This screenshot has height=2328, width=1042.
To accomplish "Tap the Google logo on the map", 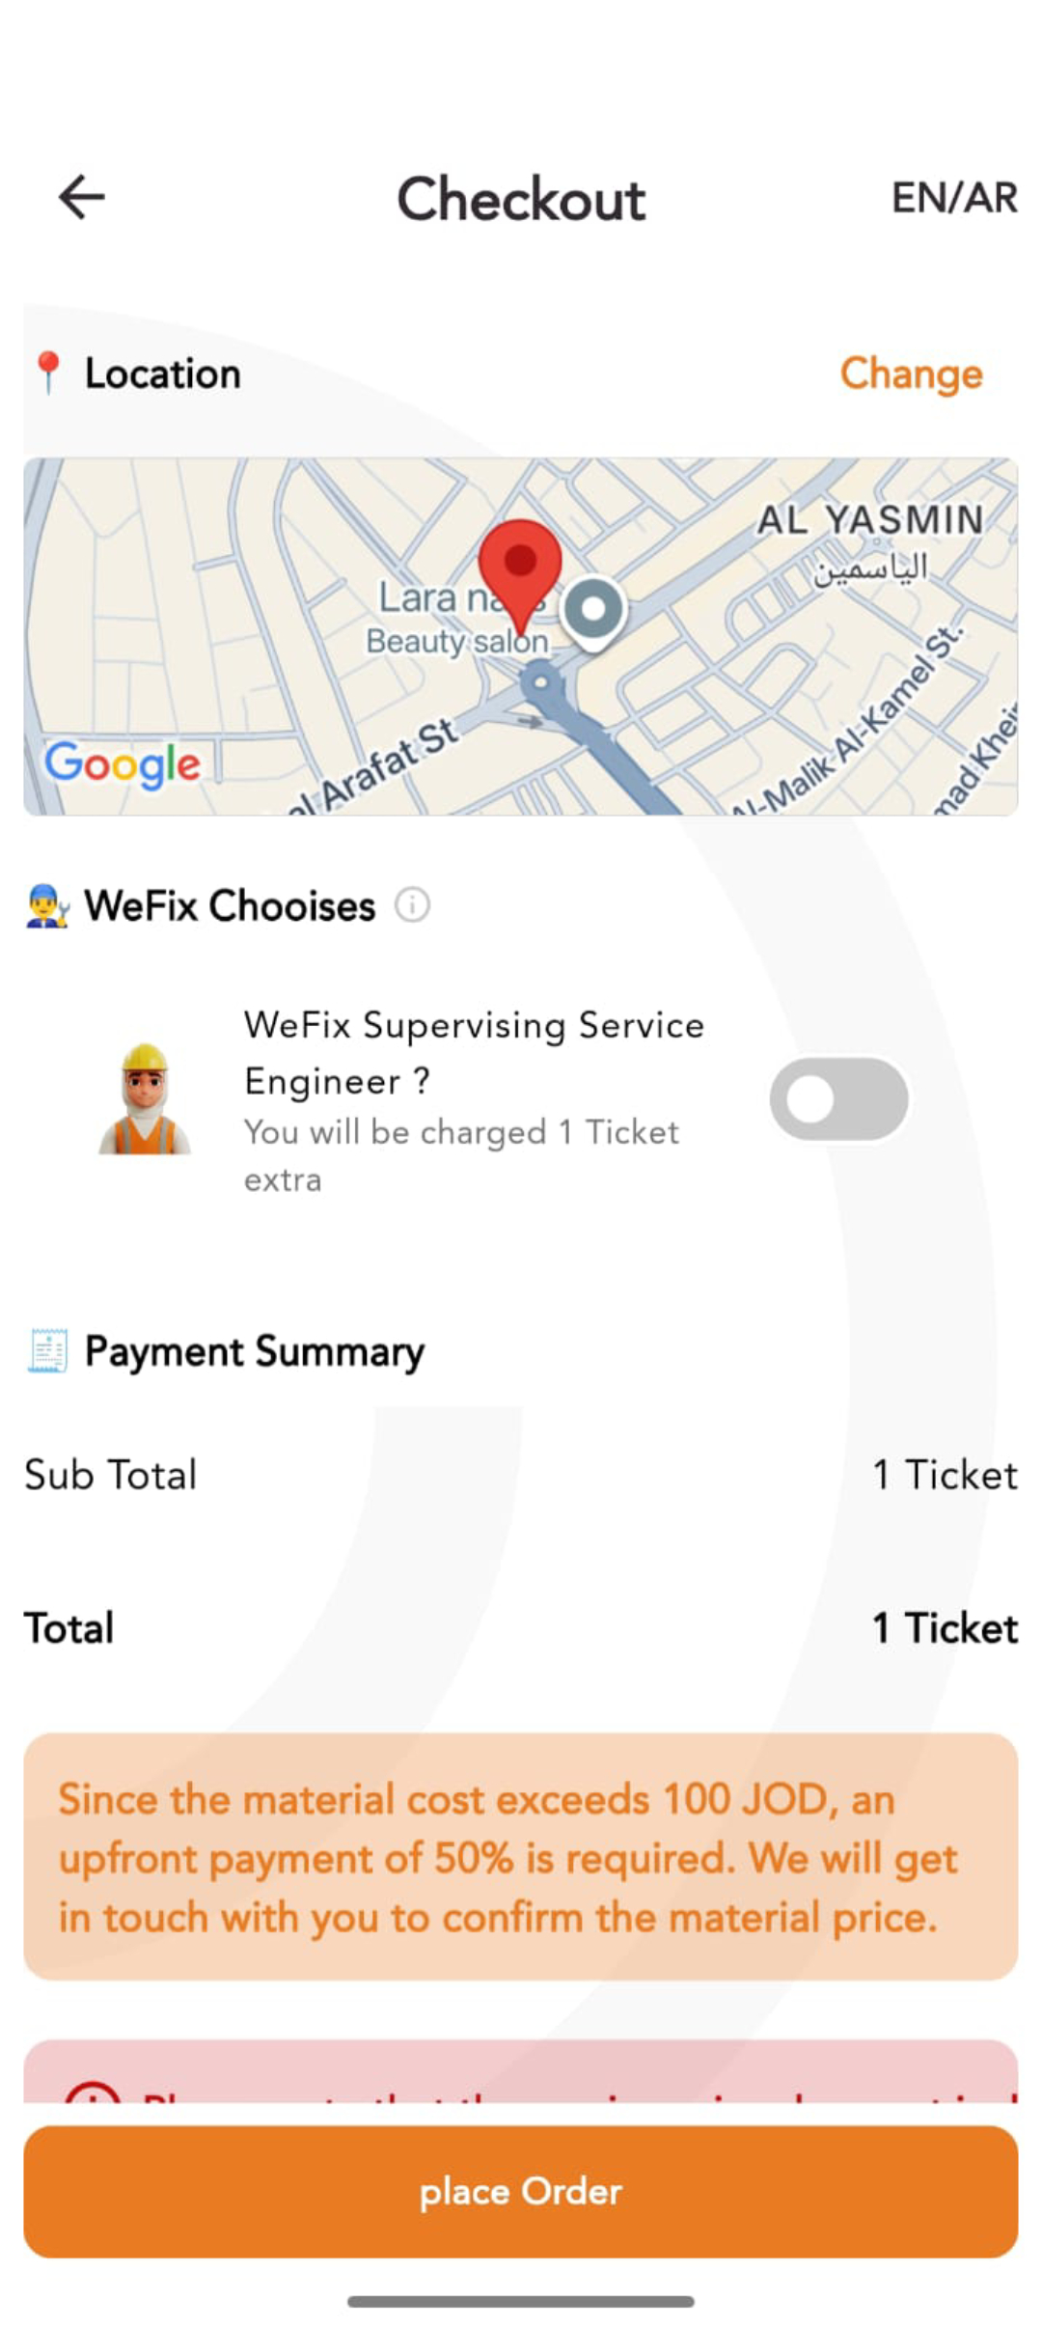I will coord(123,764).
